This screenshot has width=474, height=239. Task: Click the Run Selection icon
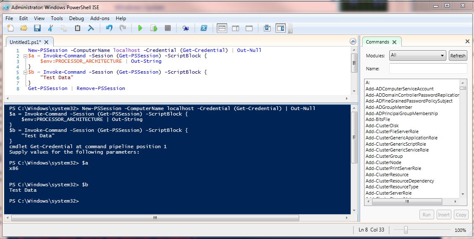click(x=154, y=28)
